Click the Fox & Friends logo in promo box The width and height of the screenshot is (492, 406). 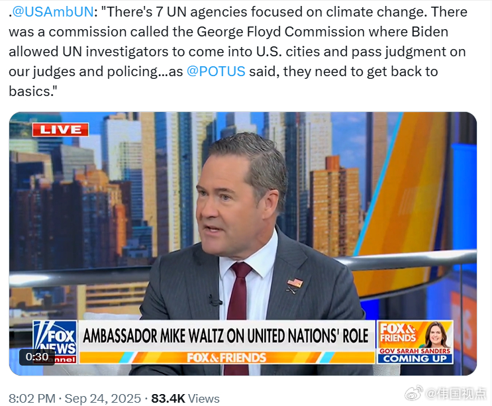pos(397,332)
